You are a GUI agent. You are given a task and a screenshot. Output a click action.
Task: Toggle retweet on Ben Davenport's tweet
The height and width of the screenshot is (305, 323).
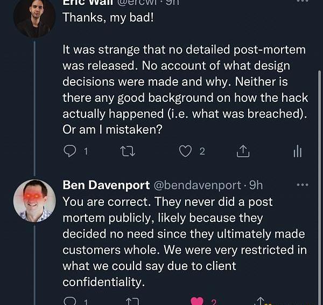131,301
